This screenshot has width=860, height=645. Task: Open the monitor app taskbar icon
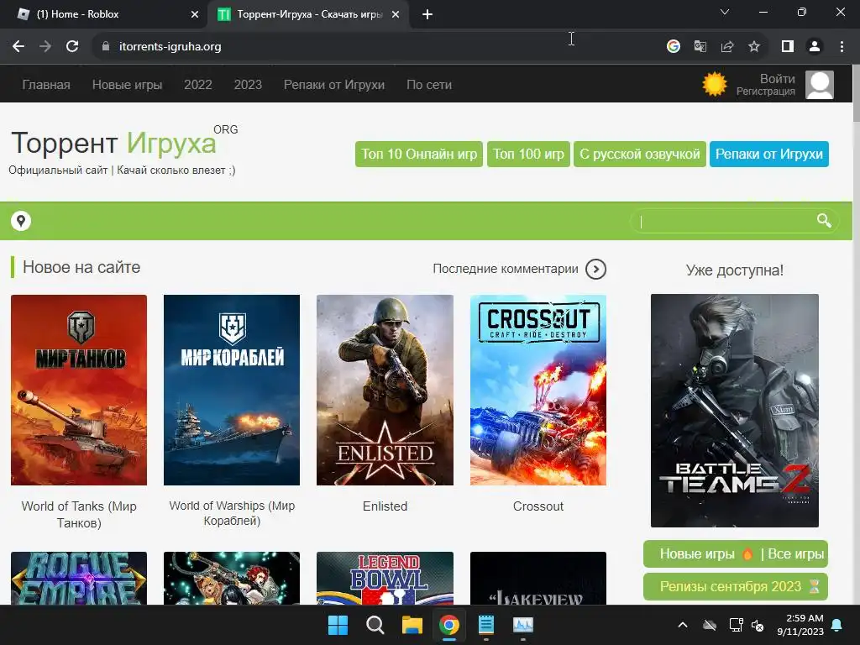click(x=522, y=625)
